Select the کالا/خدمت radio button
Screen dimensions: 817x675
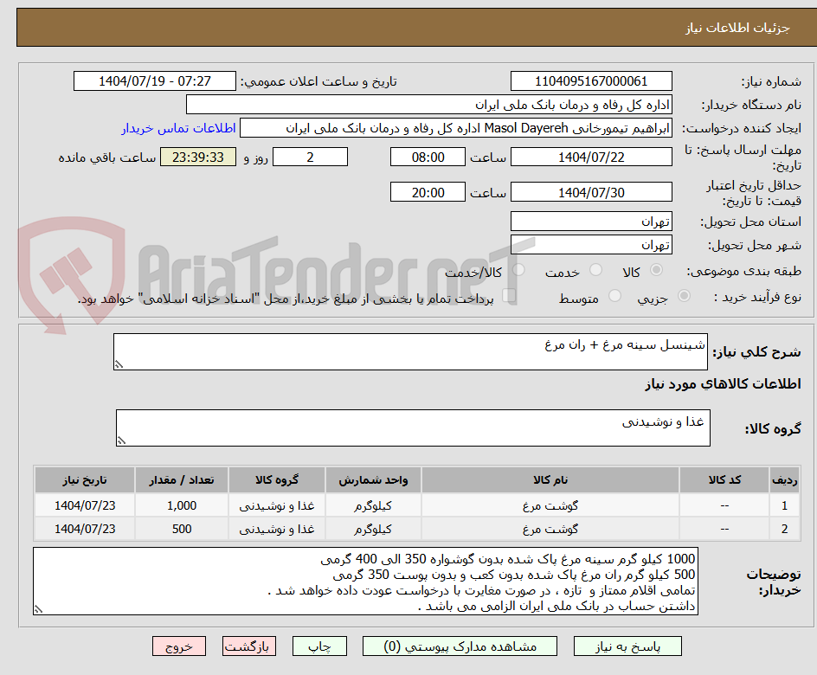click(518, 270)
